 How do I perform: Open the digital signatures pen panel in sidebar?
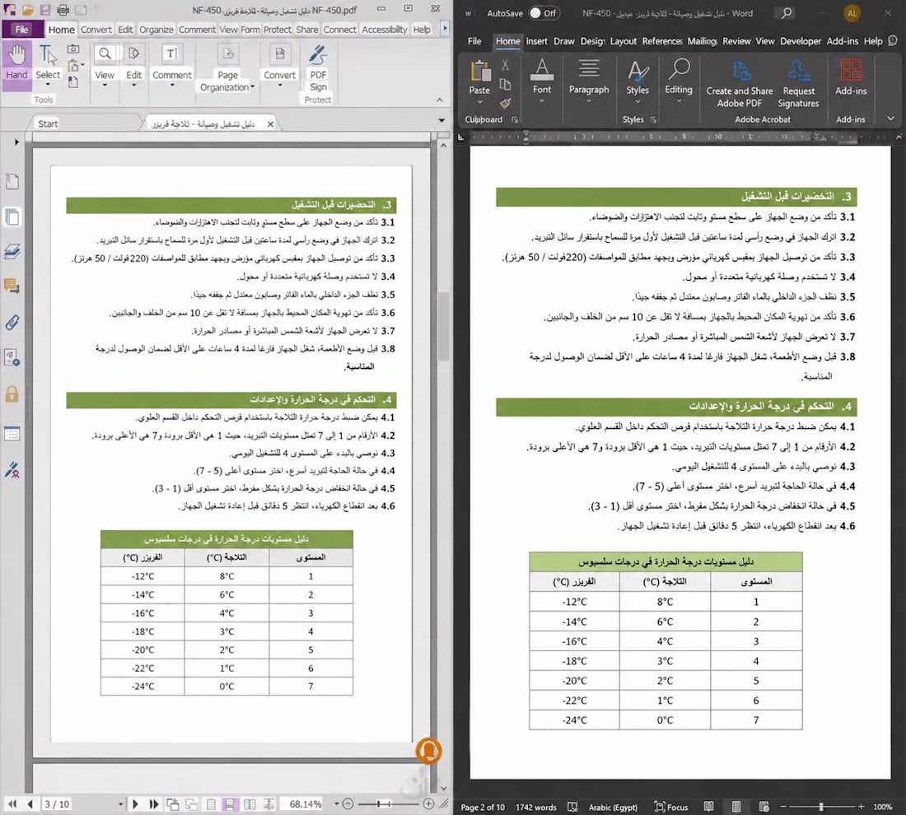click(x=12, y=469)
